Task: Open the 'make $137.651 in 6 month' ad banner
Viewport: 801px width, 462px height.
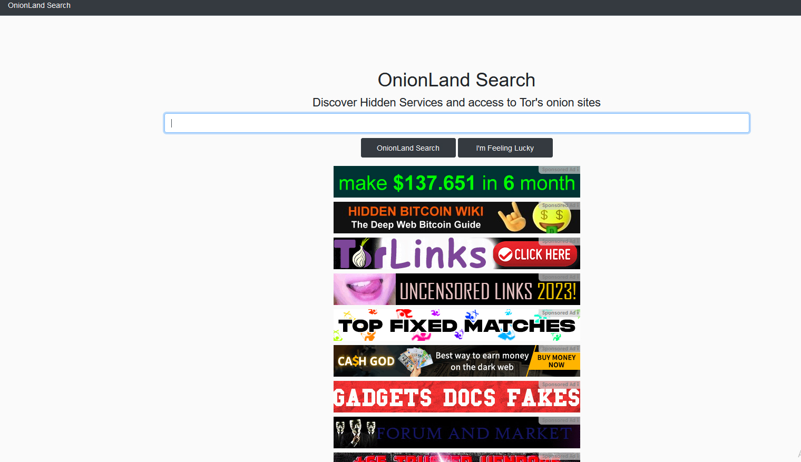Action: click(456, 182)
